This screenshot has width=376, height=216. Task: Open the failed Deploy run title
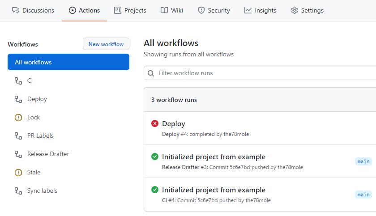(x=174, y=124)
